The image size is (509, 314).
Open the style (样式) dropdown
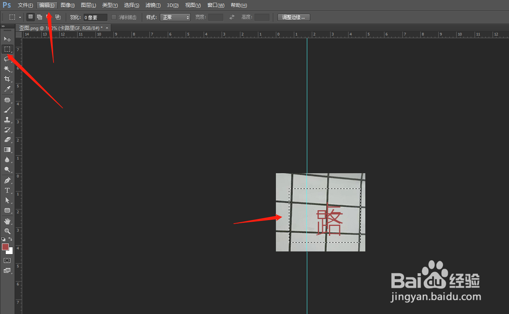175,18
